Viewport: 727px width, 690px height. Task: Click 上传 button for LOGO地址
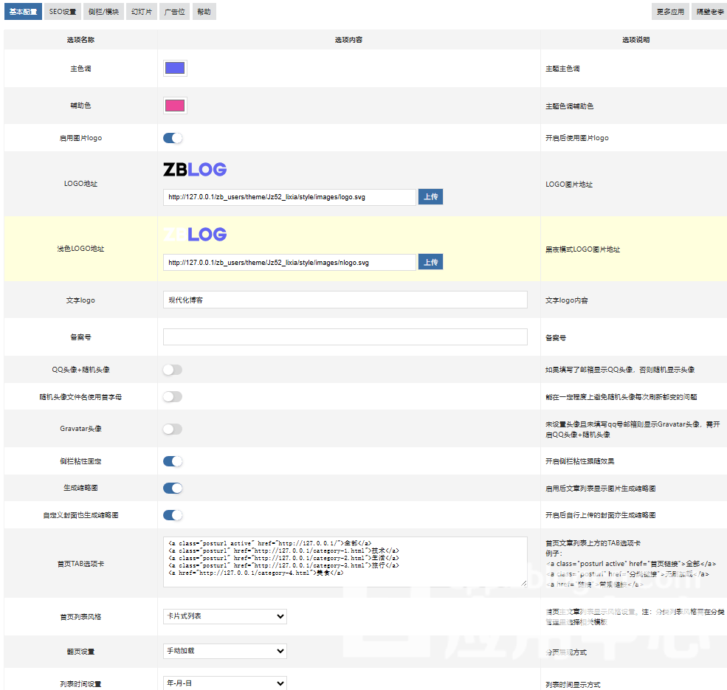430,197
